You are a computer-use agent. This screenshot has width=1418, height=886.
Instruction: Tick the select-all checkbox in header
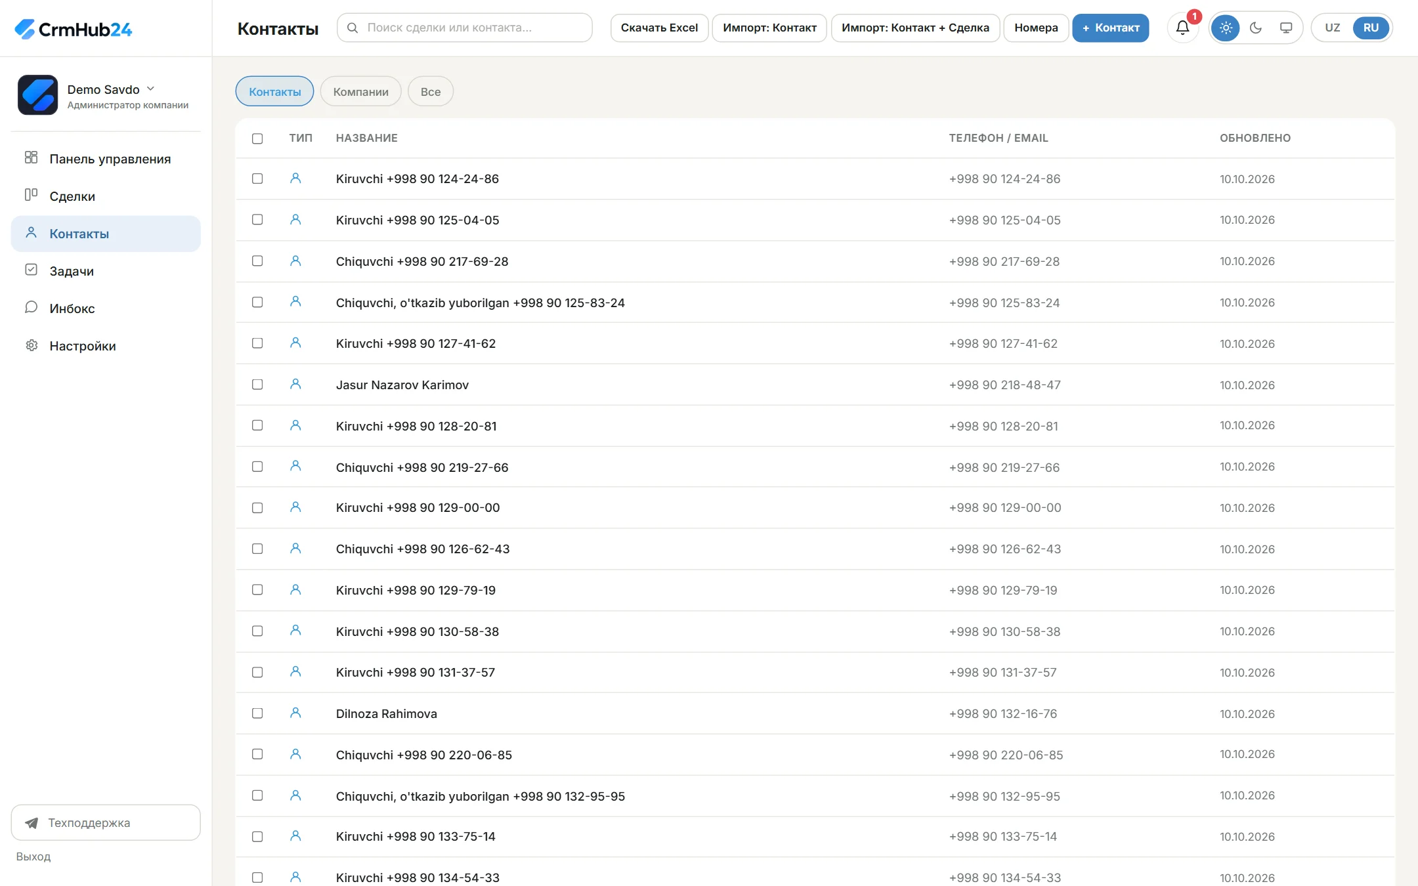(x=257, y=138)
